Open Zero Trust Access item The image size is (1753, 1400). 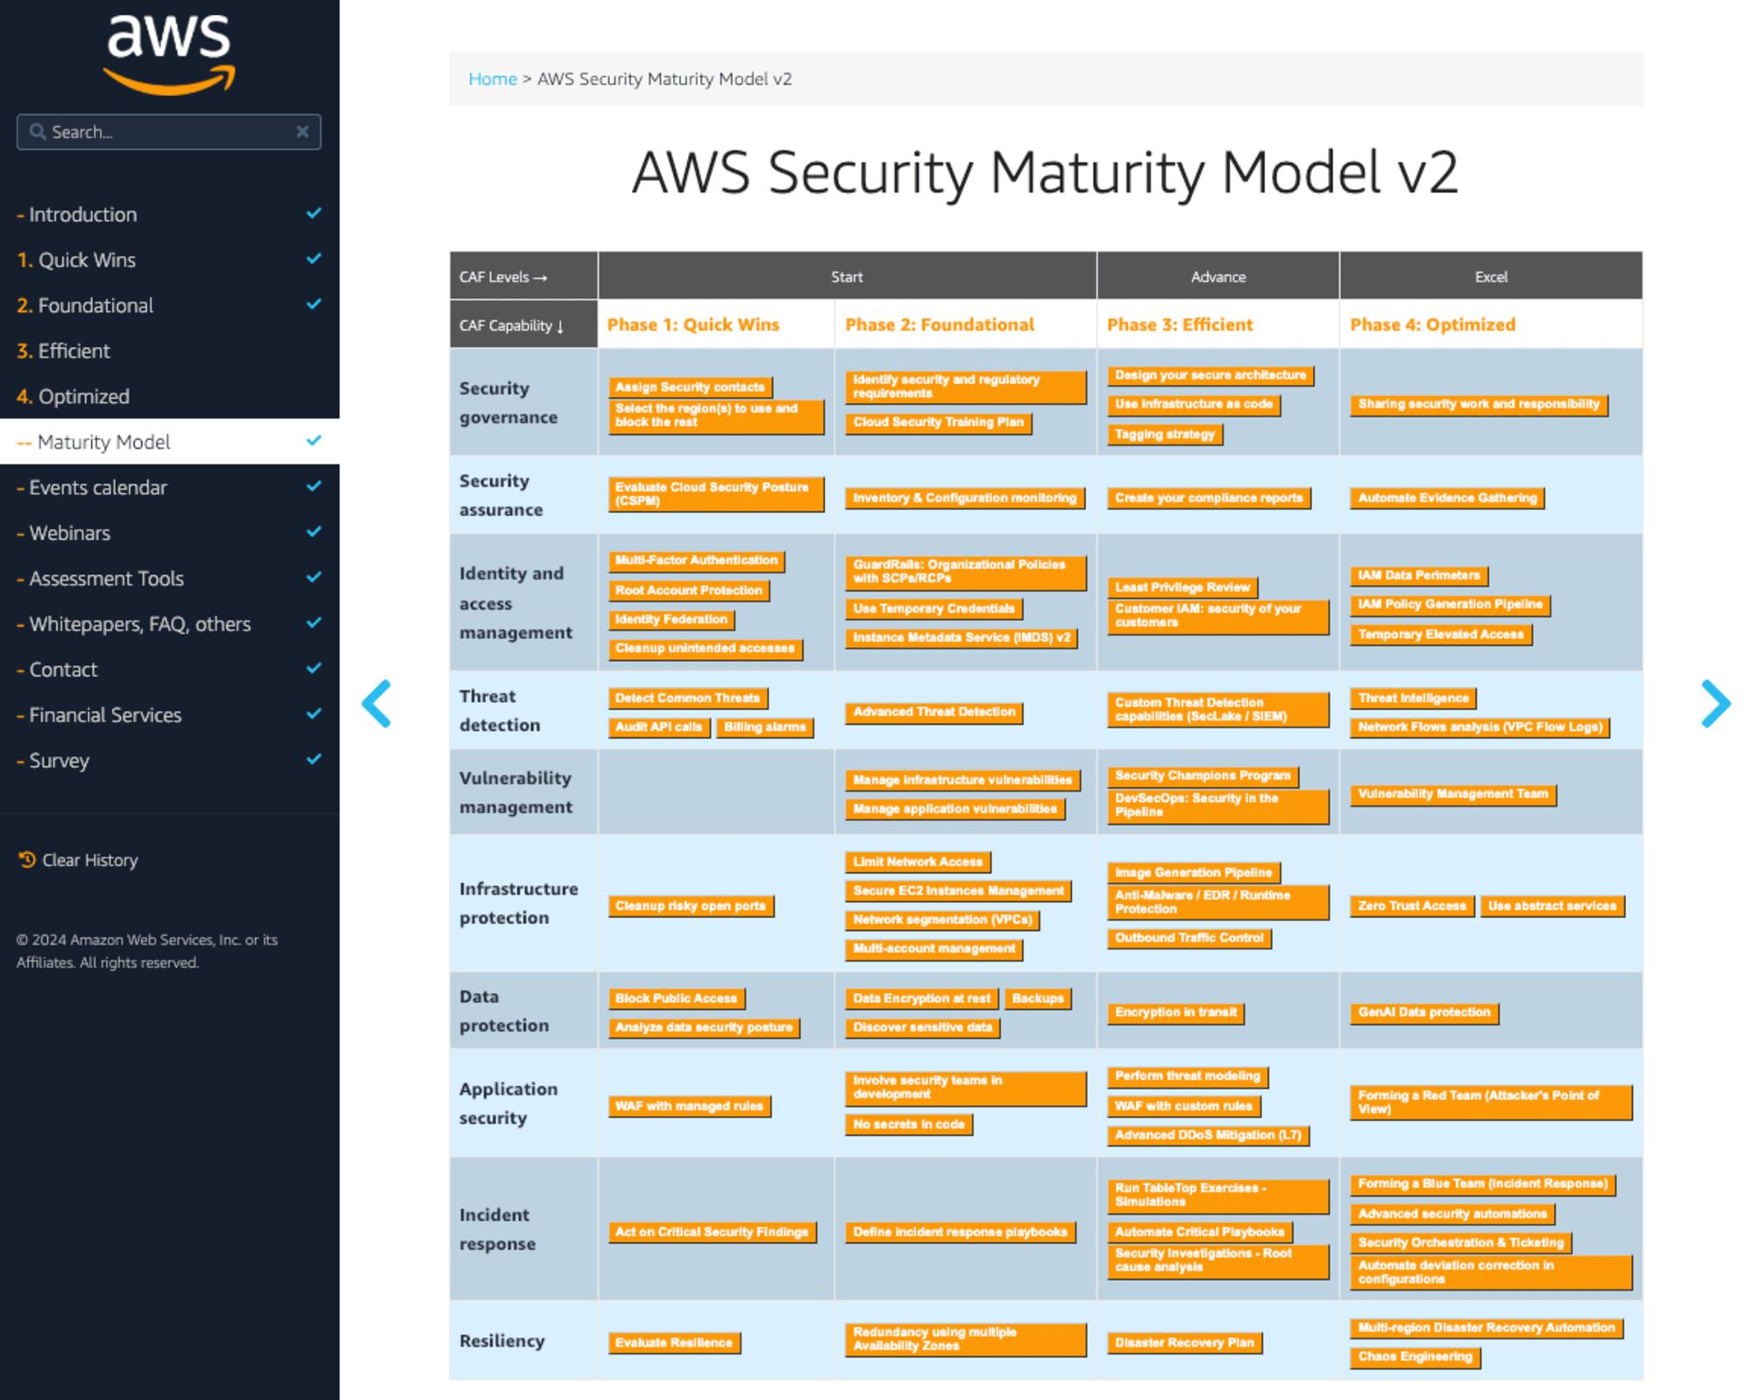pos(1412,906)
